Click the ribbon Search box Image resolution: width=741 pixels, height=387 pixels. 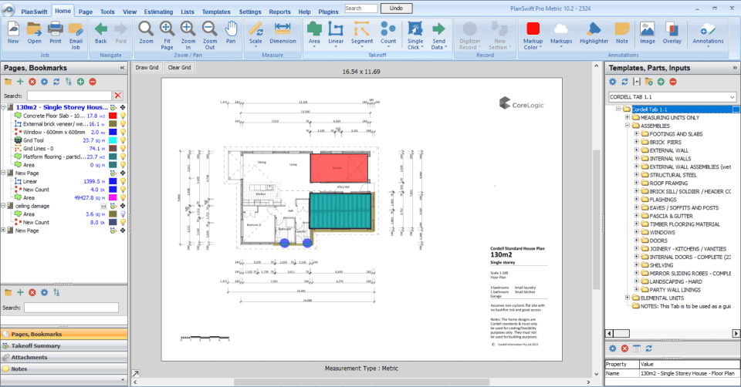[x=361, y=8]
